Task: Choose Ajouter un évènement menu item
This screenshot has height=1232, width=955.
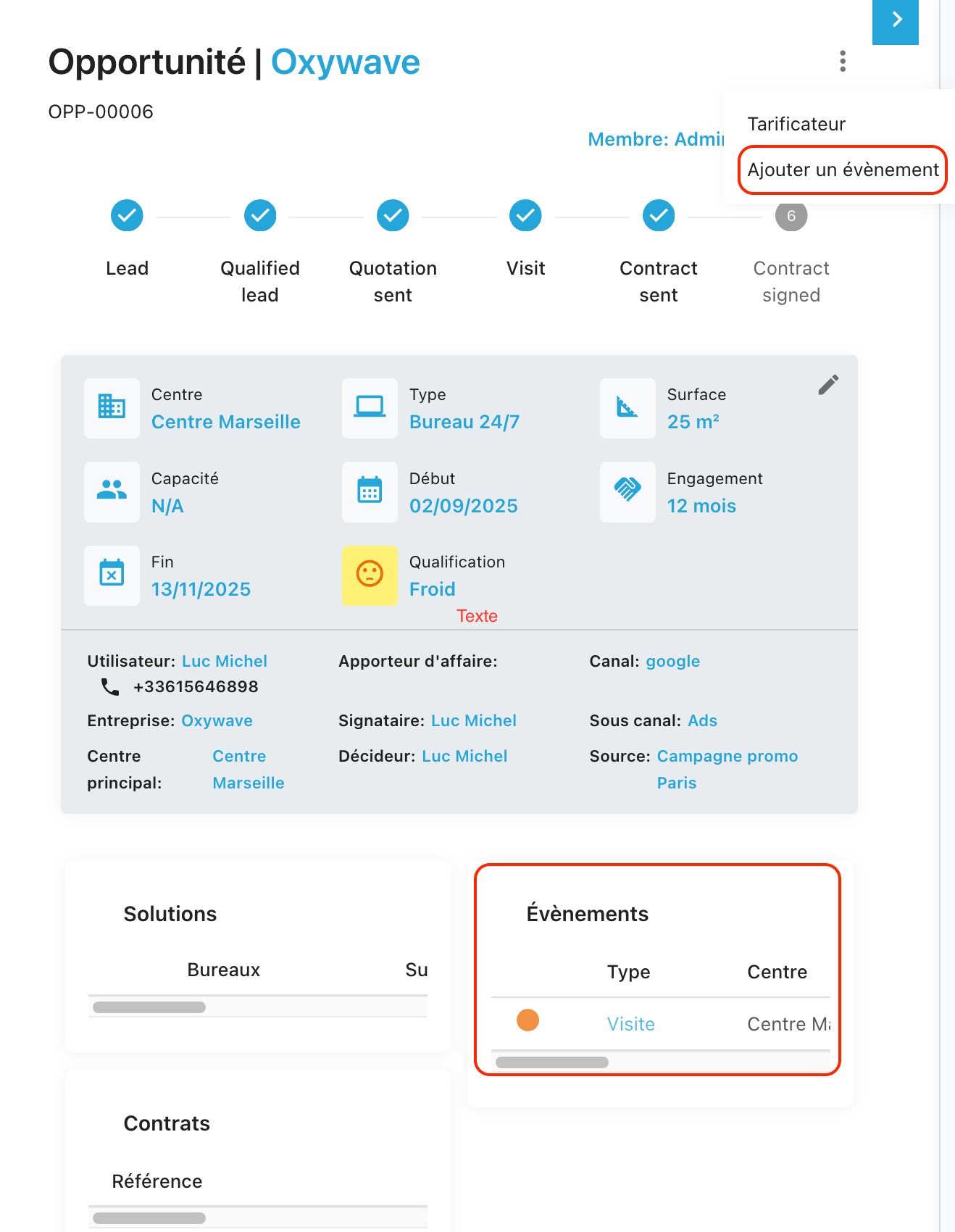Action: pos(843,170)
